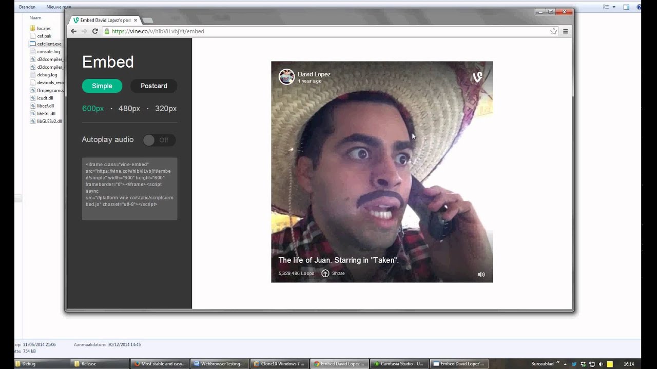
Task: Select debug.log in the Explorer file list
Action: coord(47,75)
